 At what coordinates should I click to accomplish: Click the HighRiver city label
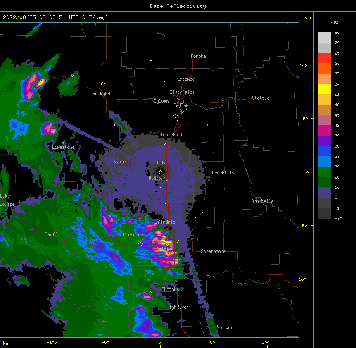click(x=177, y=307)
